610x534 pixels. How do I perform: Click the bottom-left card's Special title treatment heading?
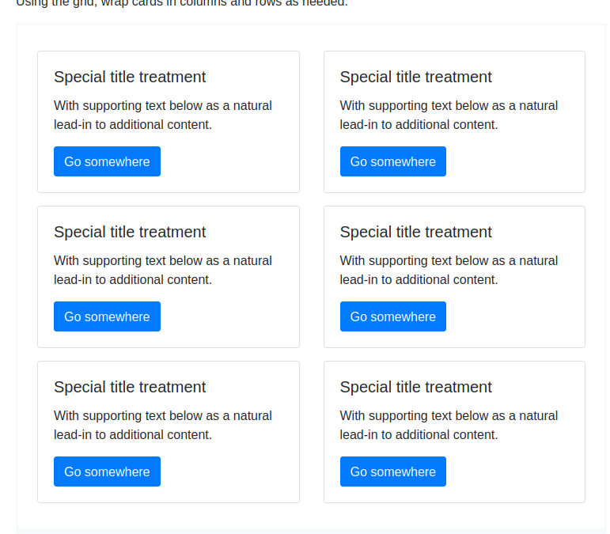click(130, 387)
